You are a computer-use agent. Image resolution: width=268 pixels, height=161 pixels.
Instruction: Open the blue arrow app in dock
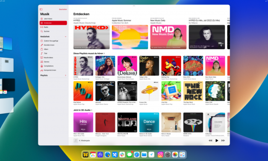click(x=151, y=155)
